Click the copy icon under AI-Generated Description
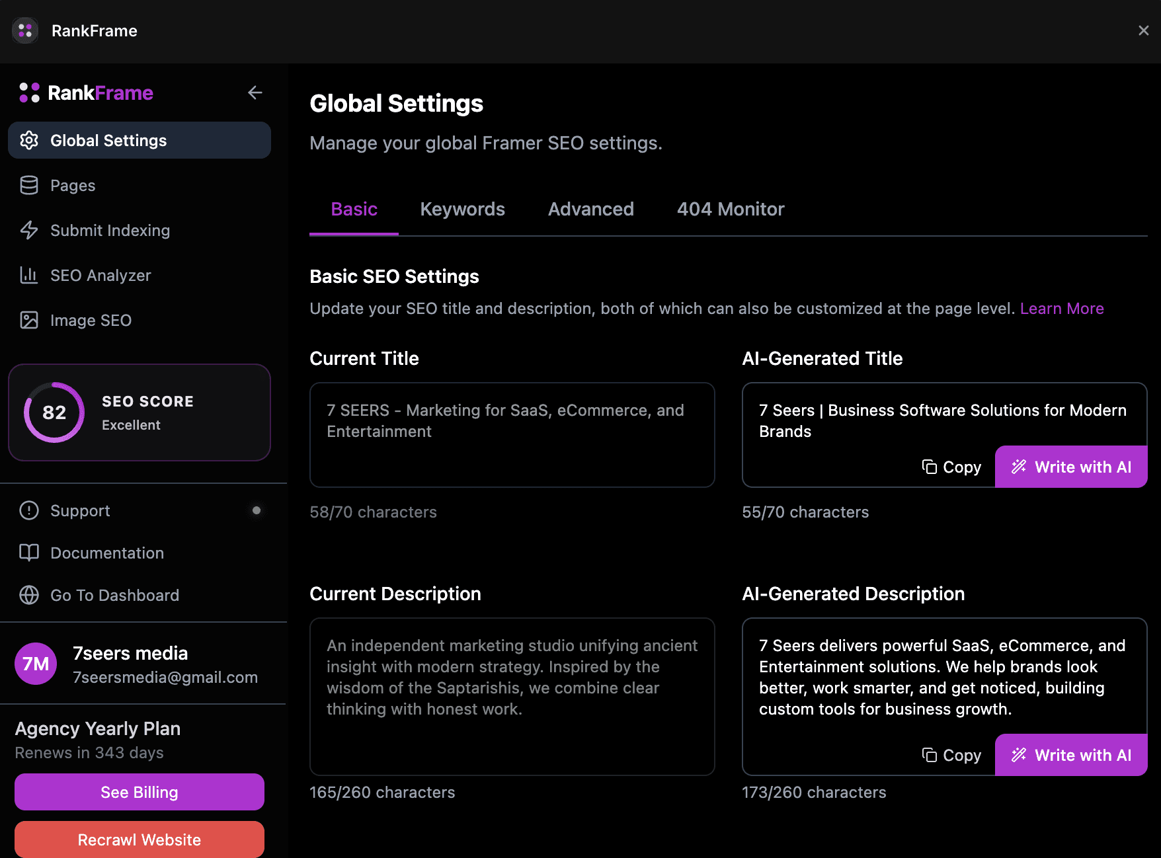1161x858 pixels. (x=930, y=755)
